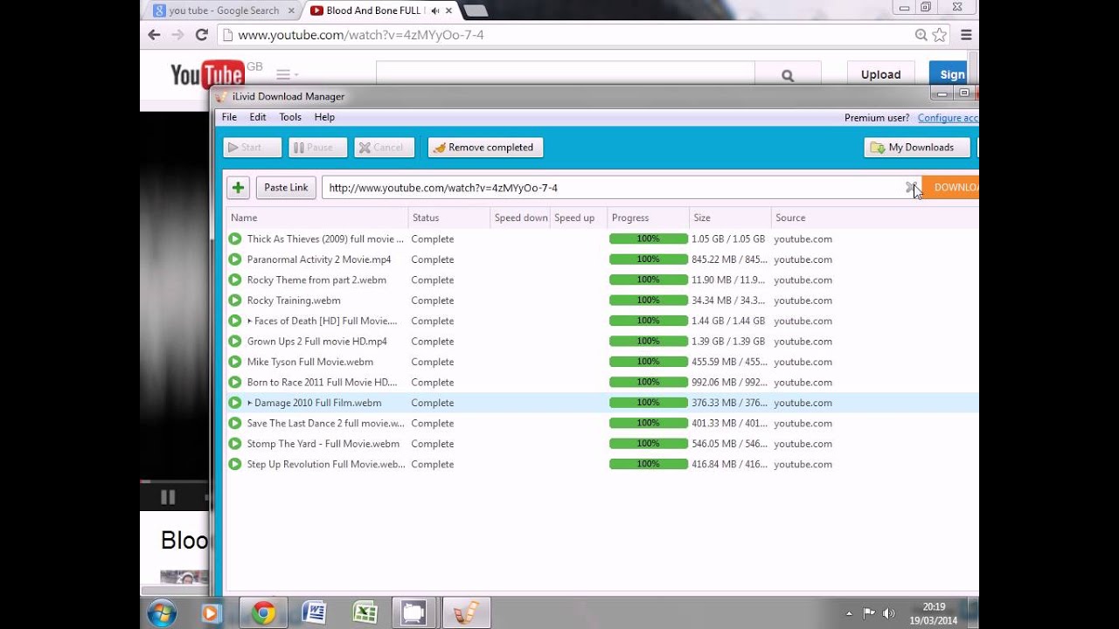The height and width of the screenshot is (629, 1119).
Task: Play the Damage 2010 Full Film.webm download
Action: (x=235, y=403)
